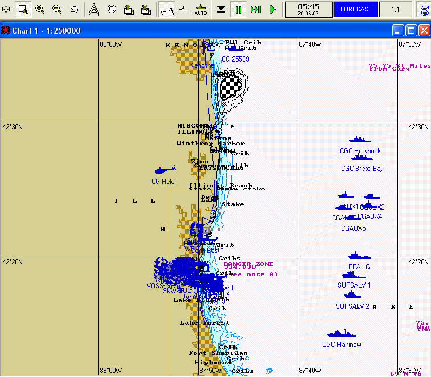Image resolution: width=431 pixels, height=377 pixels.
Task: Minimize the Chart 1 window
Action: click(398, 31)
